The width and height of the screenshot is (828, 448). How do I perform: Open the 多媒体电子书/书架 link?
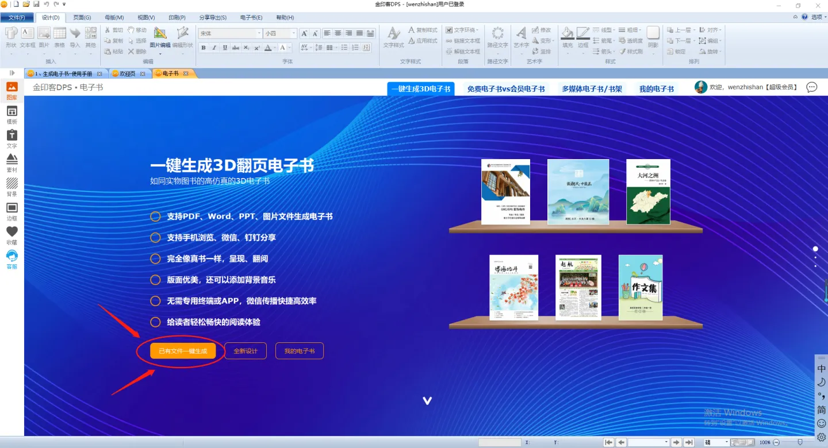(x=592, y=89)
